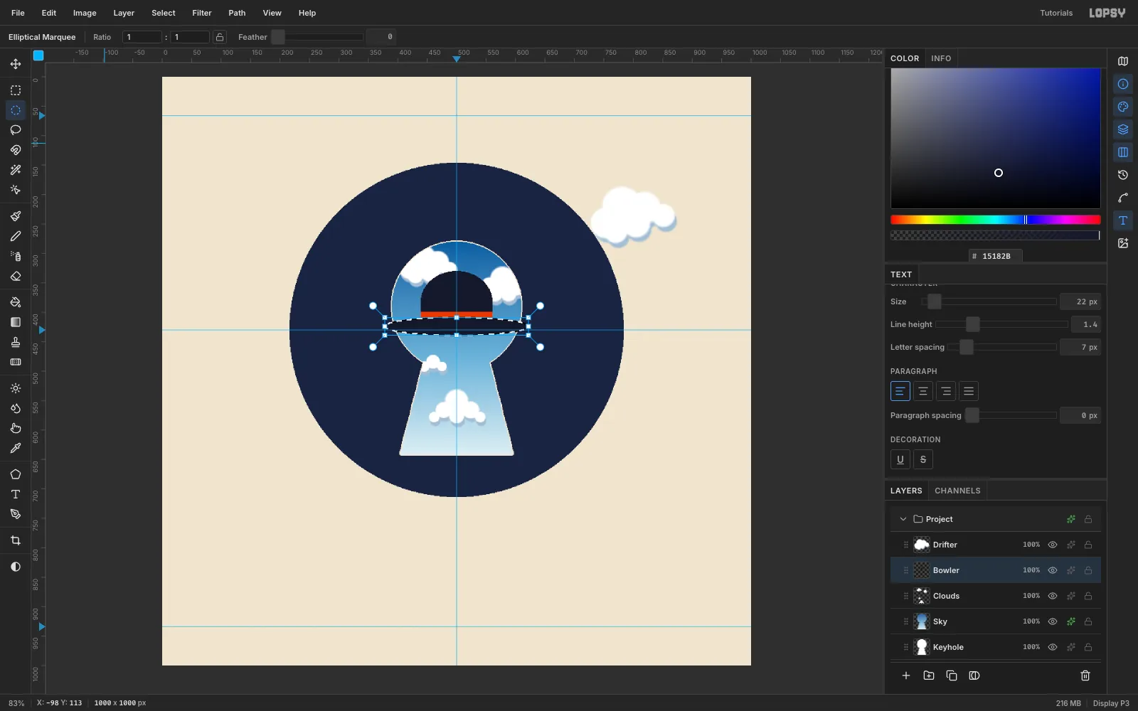Align paragraph text center

[923, 391]
